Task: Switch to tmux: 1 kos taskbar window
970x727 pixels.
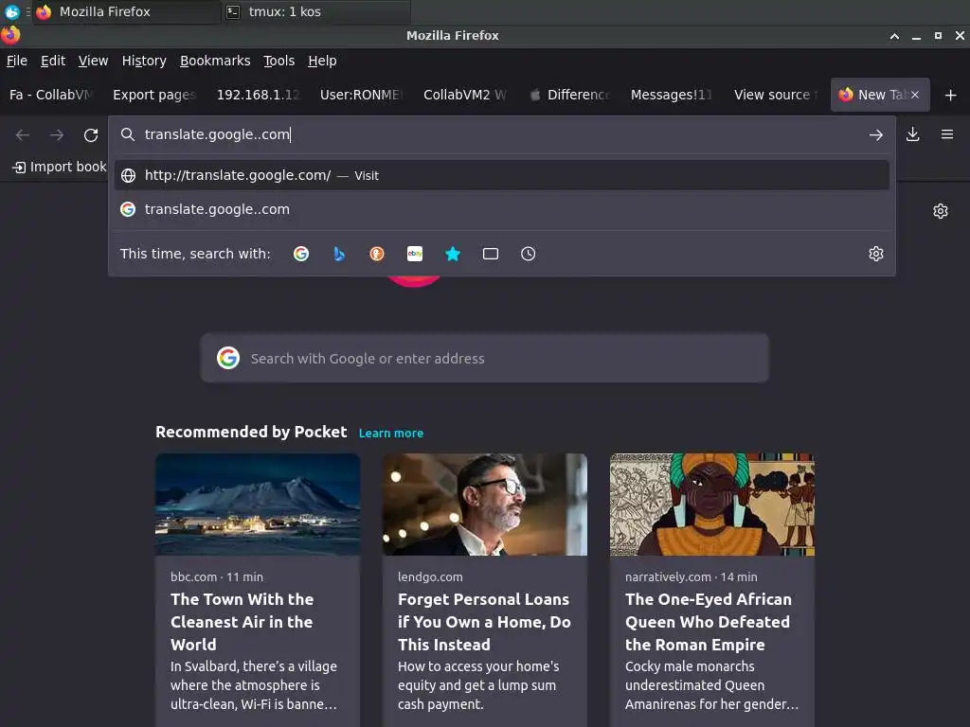Action: (314, 11)
